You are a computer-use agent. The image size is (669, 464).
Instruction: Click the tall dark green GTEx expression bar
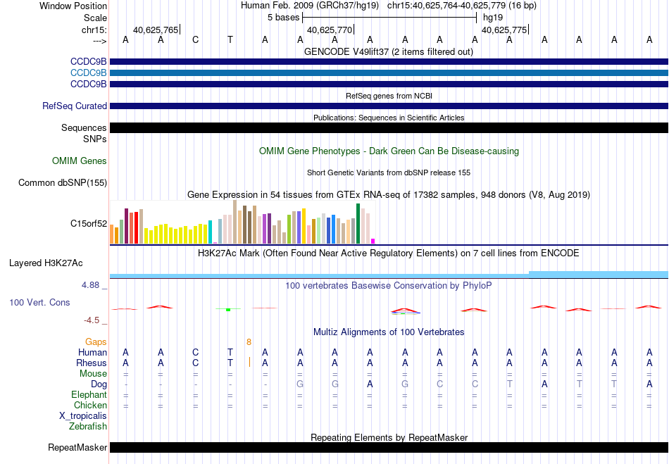[358, 223]
